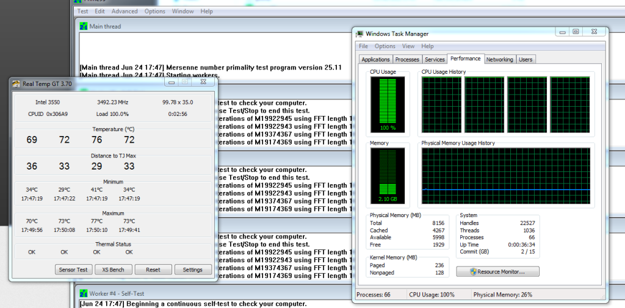
Task: Click the Real Temp GT title bar icon
Action: pyautogui.click(x=15, y=84)
